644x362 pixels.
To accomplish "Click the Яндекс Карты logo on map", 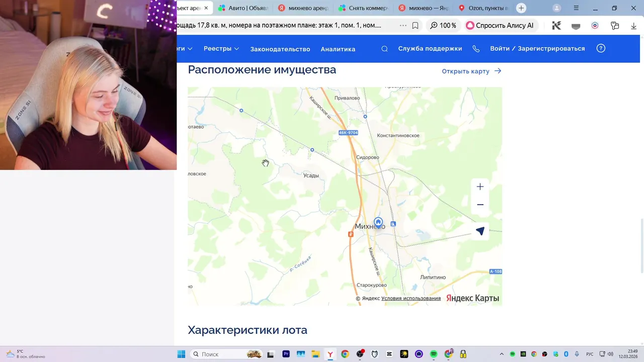I will [472, 298].
